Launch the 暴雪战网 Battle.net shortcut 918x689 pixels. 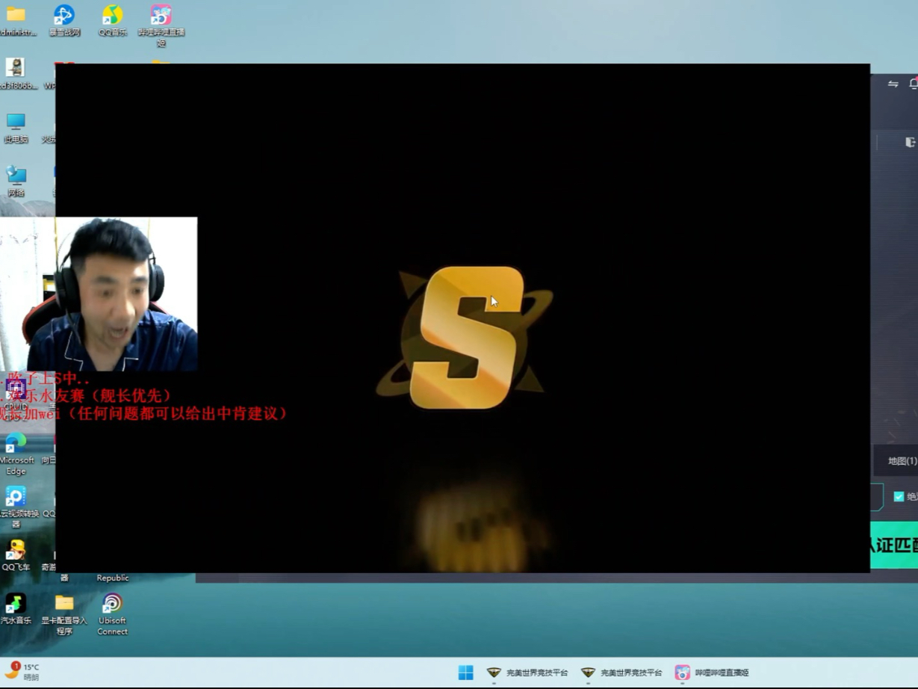(64, 21)
